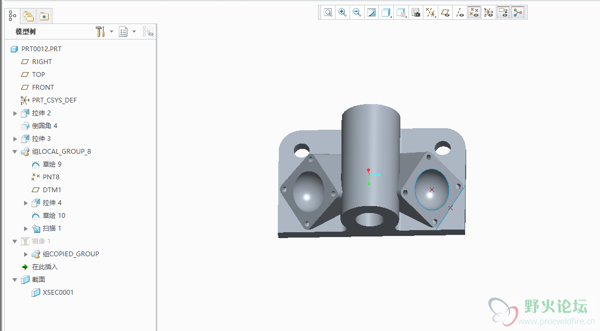Click the 草绘 9 sketch icon
The height and width of the screenshot is (331, 600).
[35, 164]
